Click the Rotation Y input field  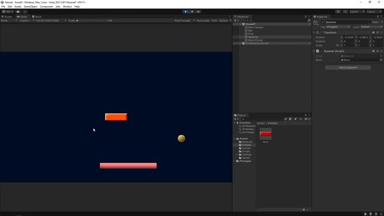click(364, 41)
